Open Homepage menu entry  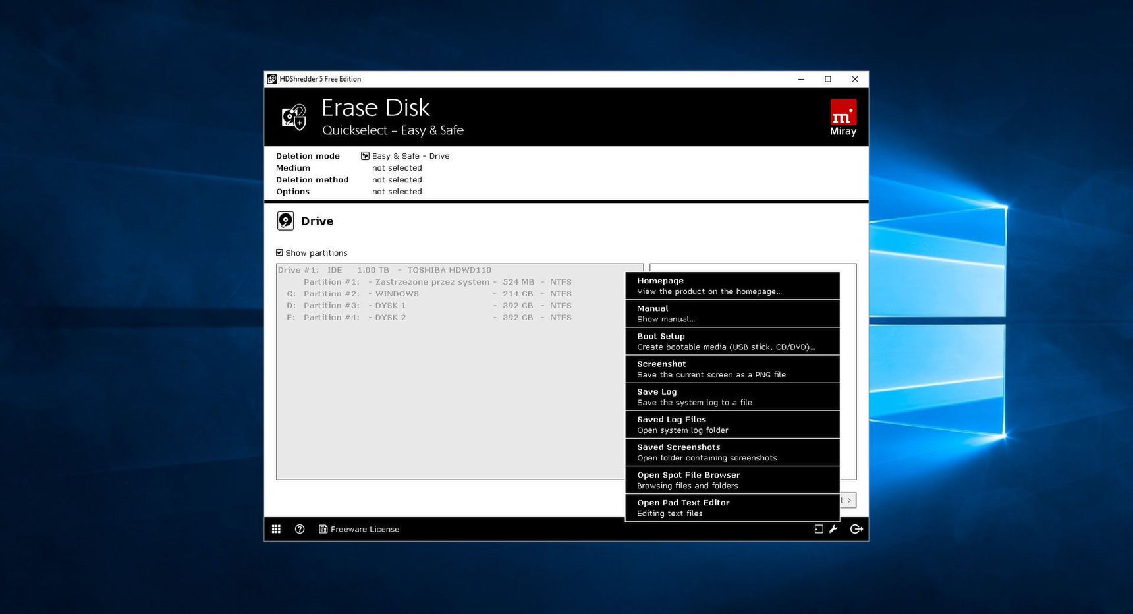[x=732, y=286]
